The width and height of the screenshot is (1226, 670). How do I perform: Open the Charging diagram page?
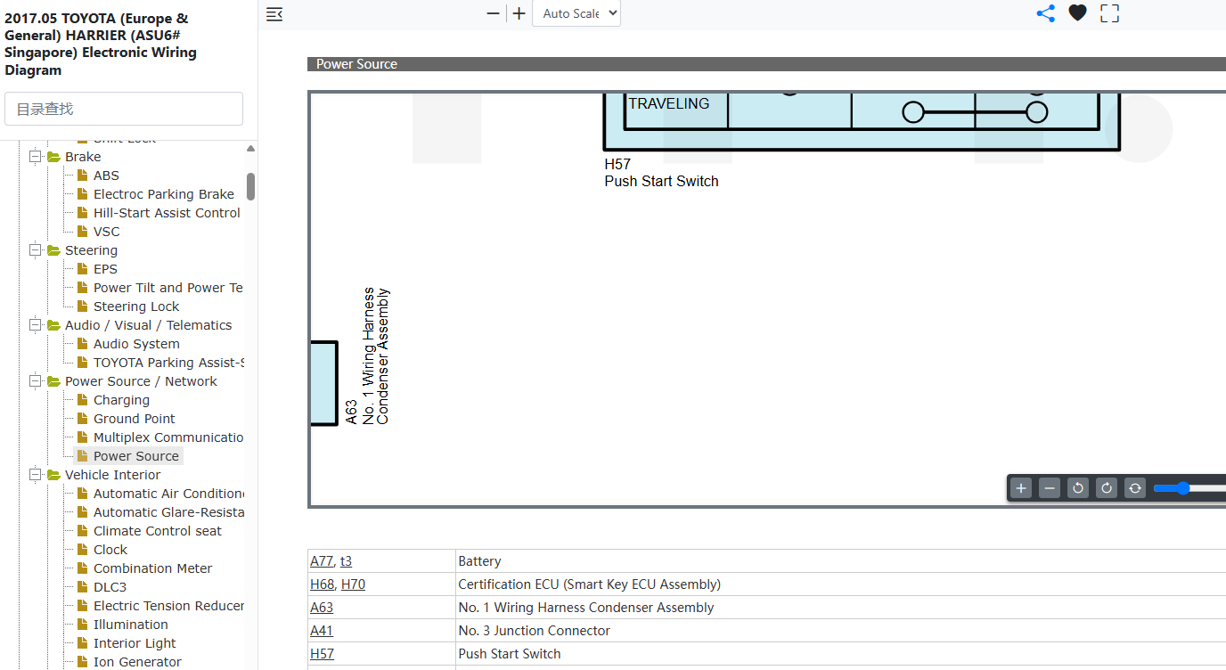(121, 400)
